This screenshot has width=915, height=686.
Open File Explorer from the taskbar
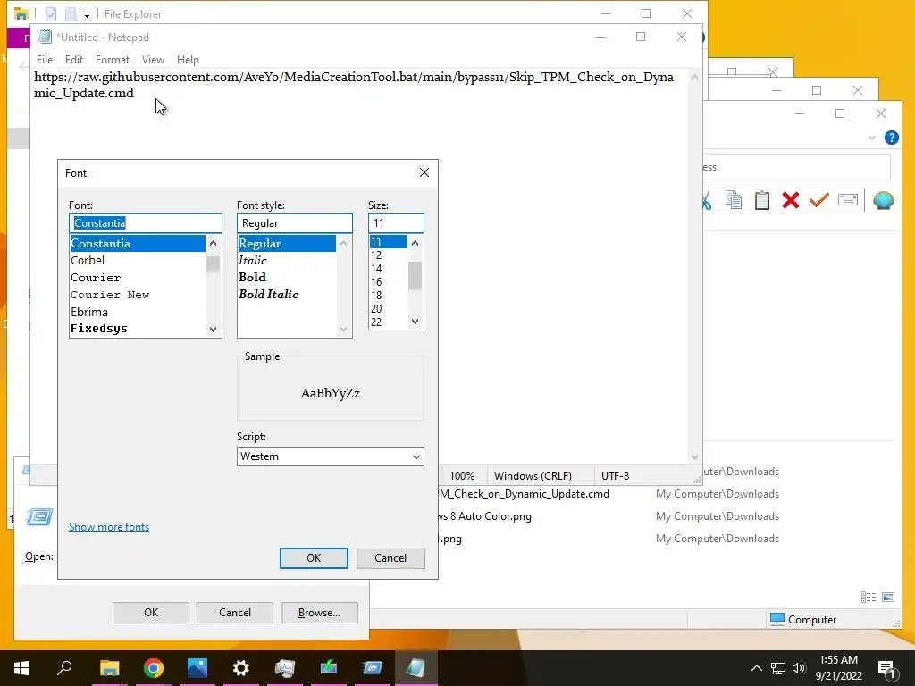coord(109,667)
